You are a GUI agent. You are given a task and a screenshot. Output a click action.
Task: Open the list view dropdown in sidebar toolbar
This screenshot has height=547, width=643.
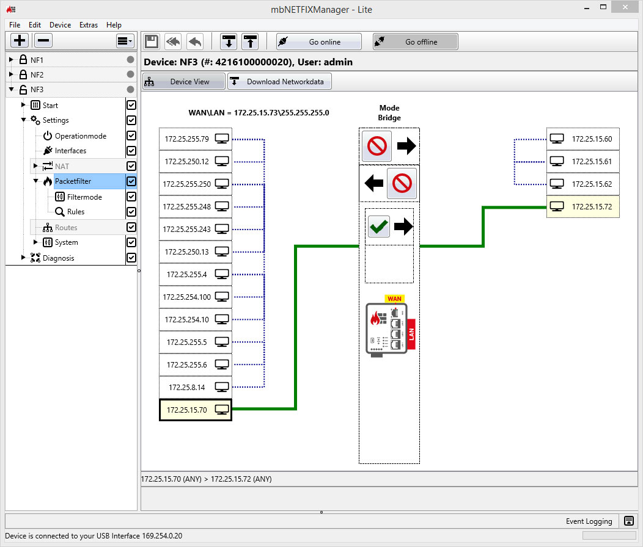125,41
